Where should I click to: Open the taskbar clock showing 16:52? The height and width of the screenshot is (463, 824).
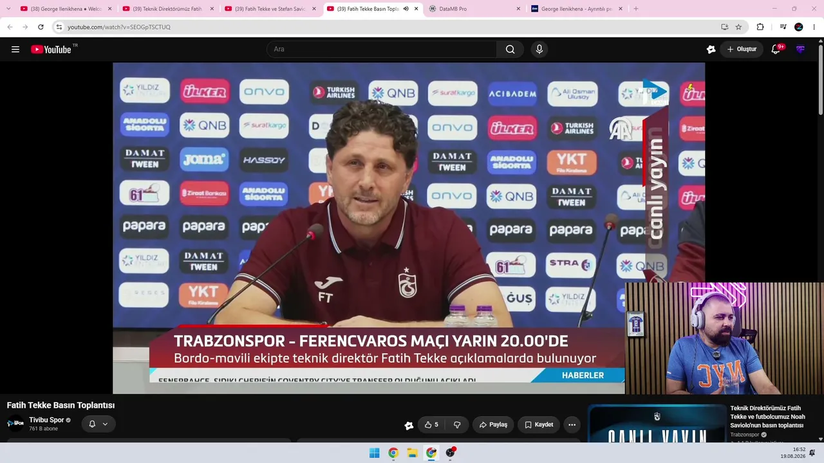click(793, 453)
